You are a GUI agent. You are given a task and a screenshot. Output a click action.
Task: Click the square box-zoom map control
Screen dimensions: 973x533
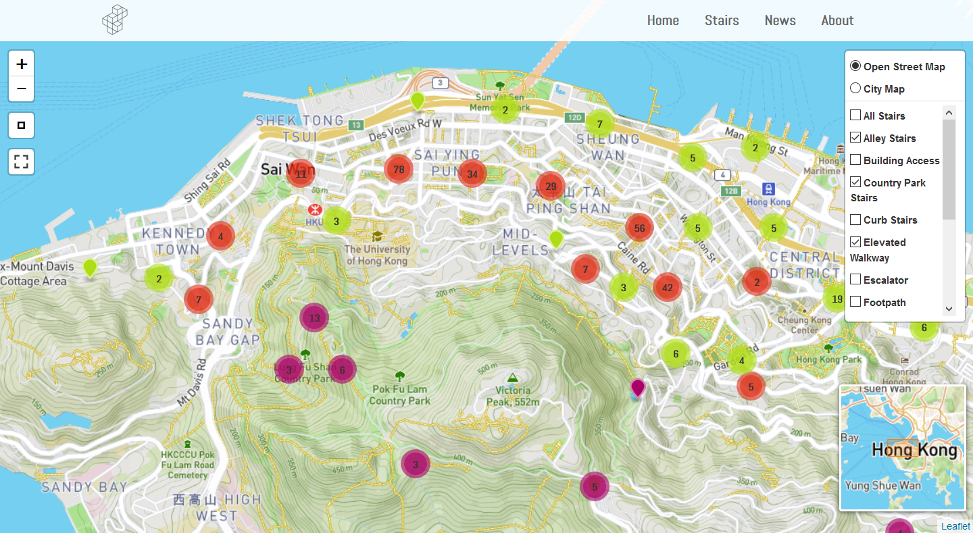[22, 126]
